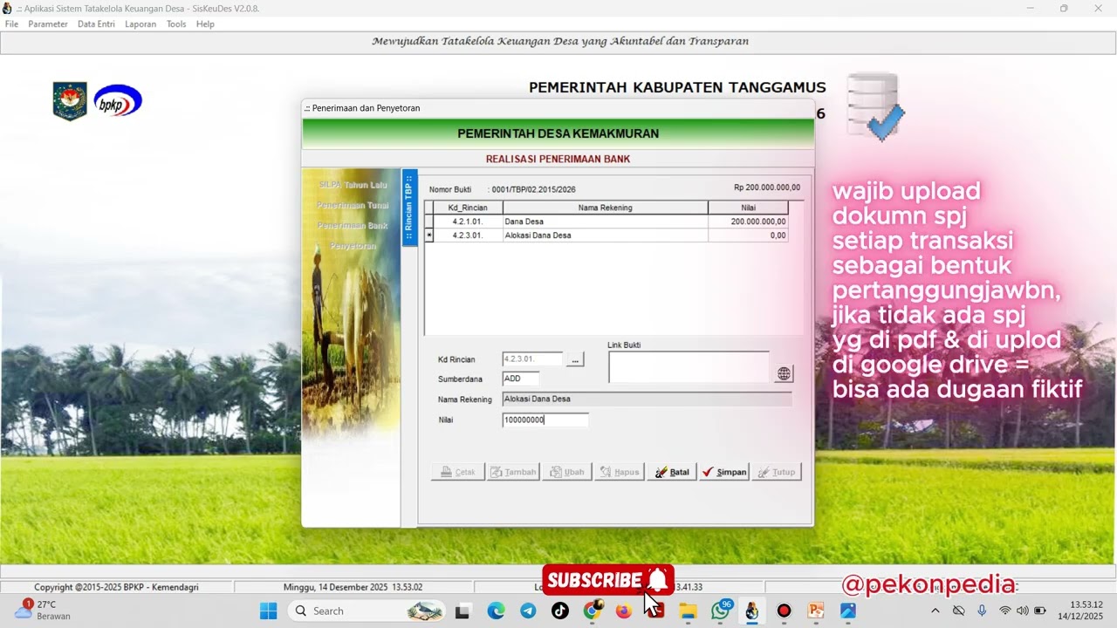Show hidden system tray icons
1117x628 pixels.
[935, 611]
